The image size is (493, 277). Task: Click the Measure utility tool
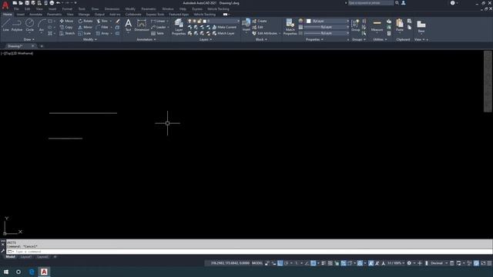[x=377, y=25]
